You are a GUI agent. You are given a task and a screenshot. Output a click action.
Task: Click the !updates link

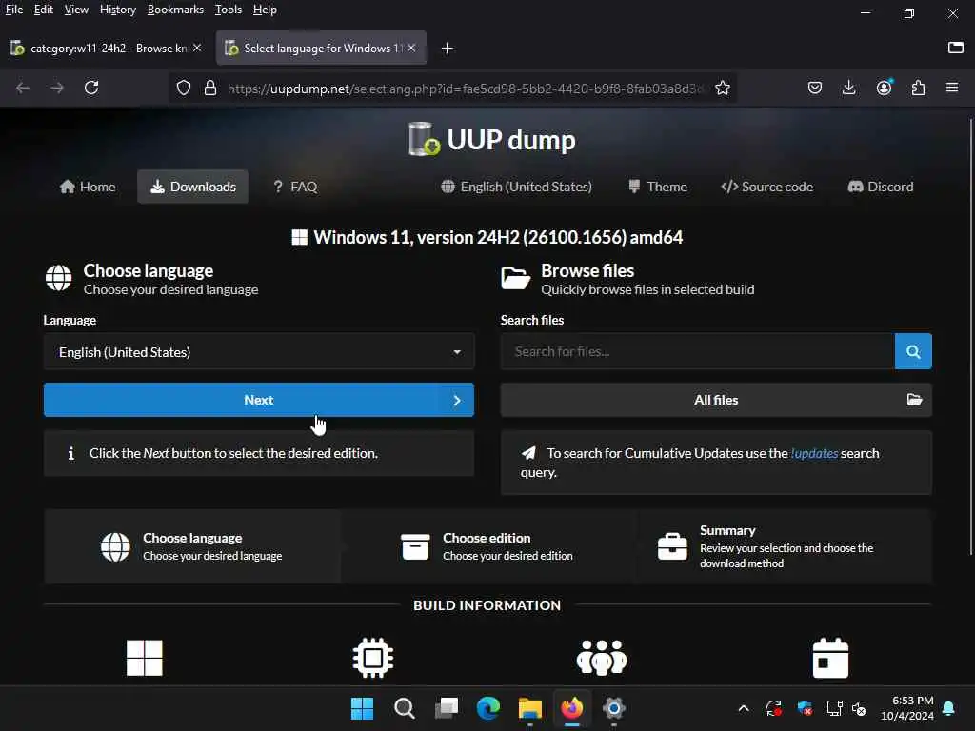(814, 453)
